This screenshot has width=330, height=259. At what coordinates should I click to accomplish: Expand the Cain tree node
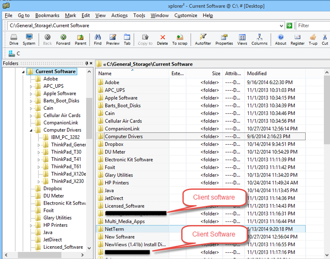[x=31, y=108]
